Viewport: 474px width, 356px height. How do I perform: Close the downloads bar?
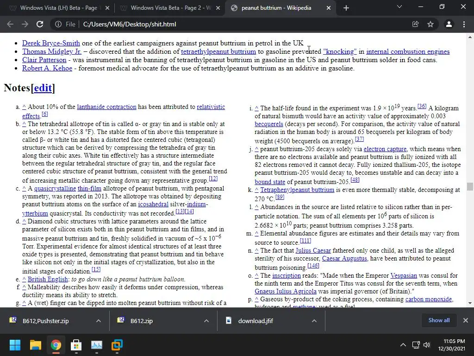click(466, 320)
